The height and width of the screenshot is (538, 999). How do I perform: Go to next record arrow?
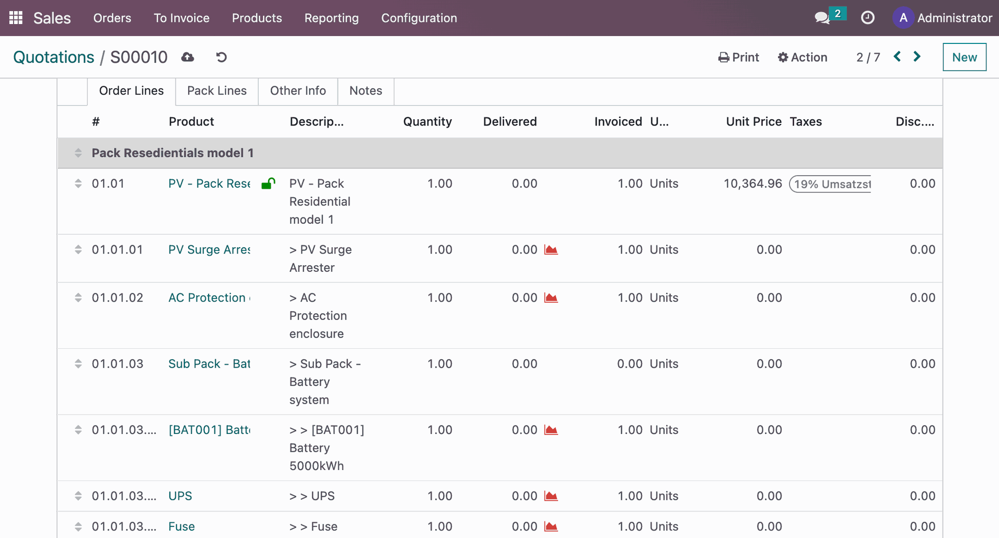tap(917, 56)
